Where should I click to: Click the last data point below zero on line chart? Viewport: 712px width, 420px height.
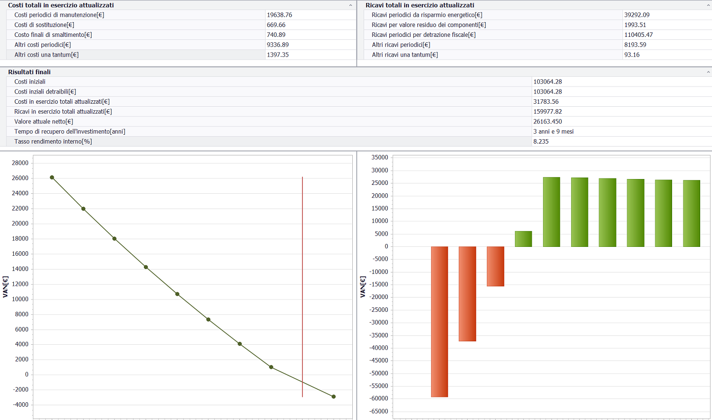click(x=334, y=396)
